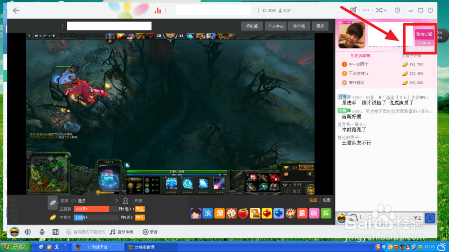Send the 拜 gift
449x252 pixels.
(x=326, y=213)
